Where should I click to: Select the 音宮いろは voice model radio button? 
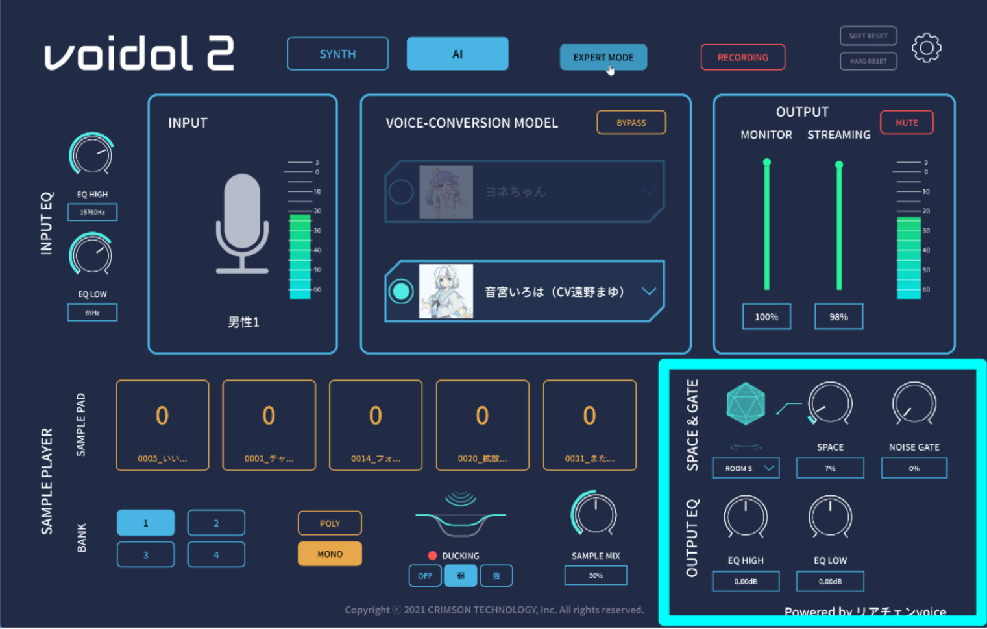coord(401,291)
